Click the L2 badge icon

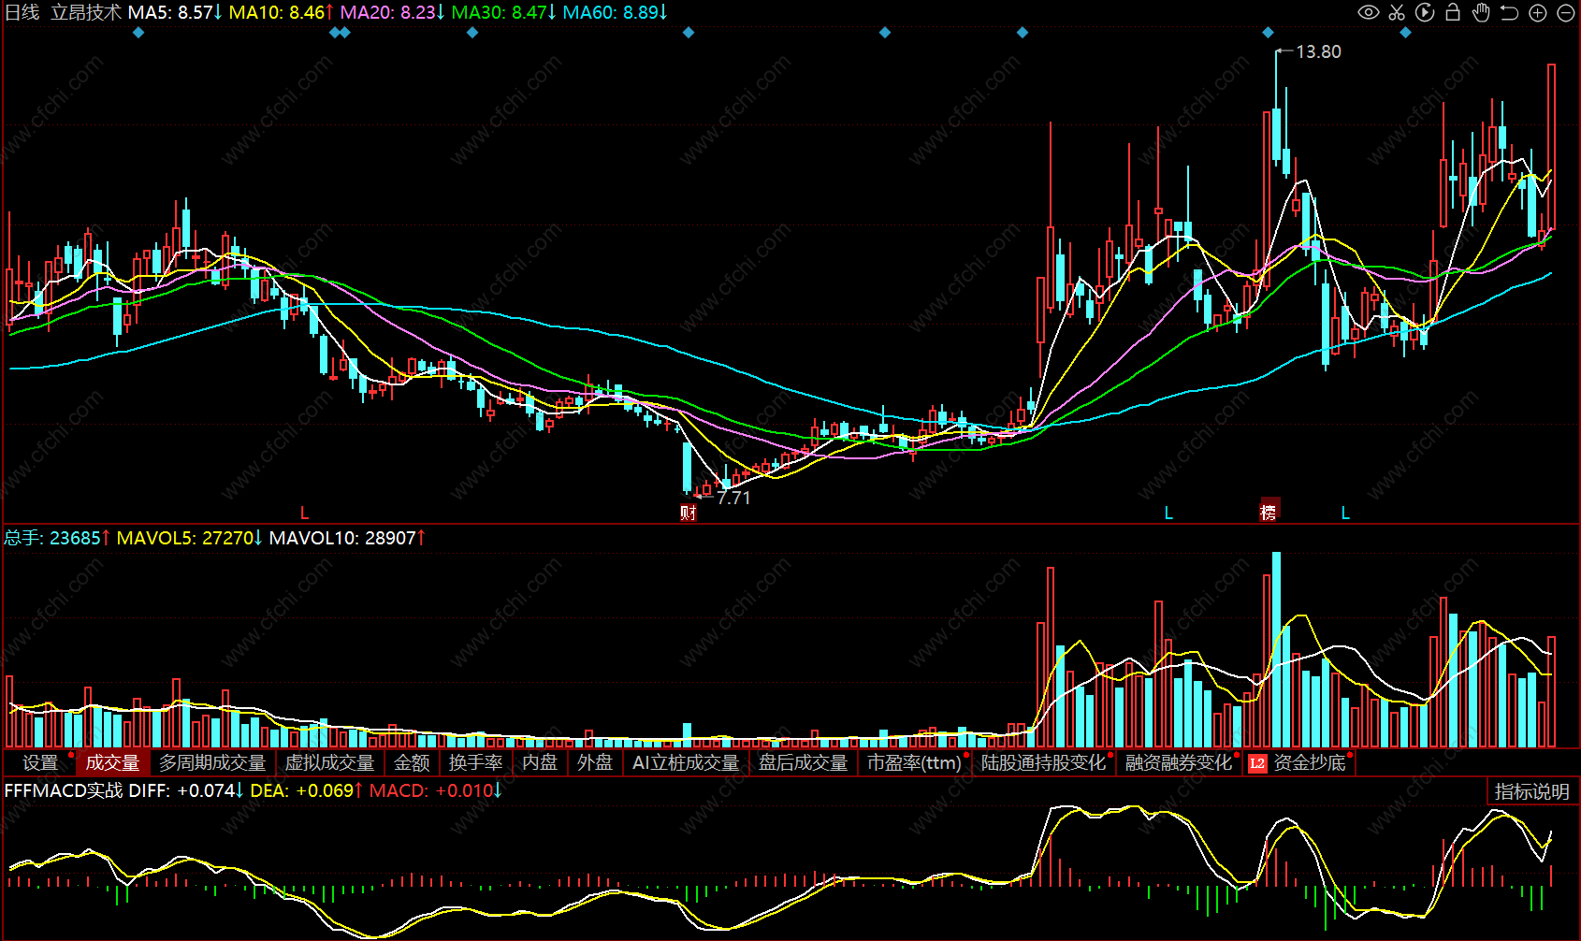pyautogui.click(x=1257, y=764)
